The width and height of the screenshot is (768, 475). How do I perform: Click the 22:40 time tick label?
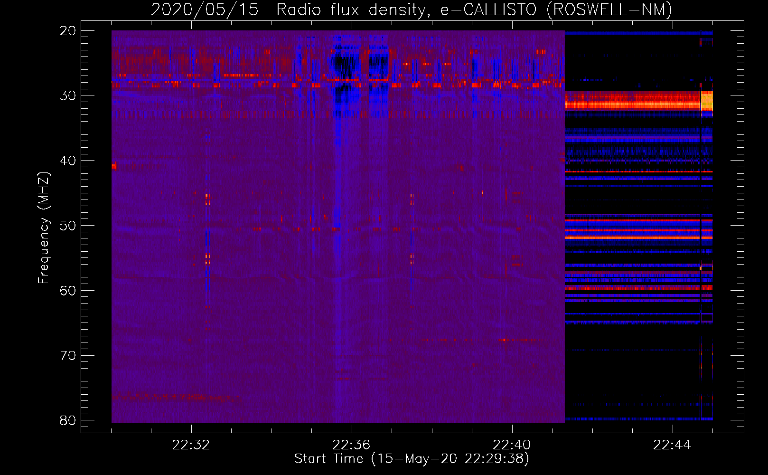(x=512, y=445)
